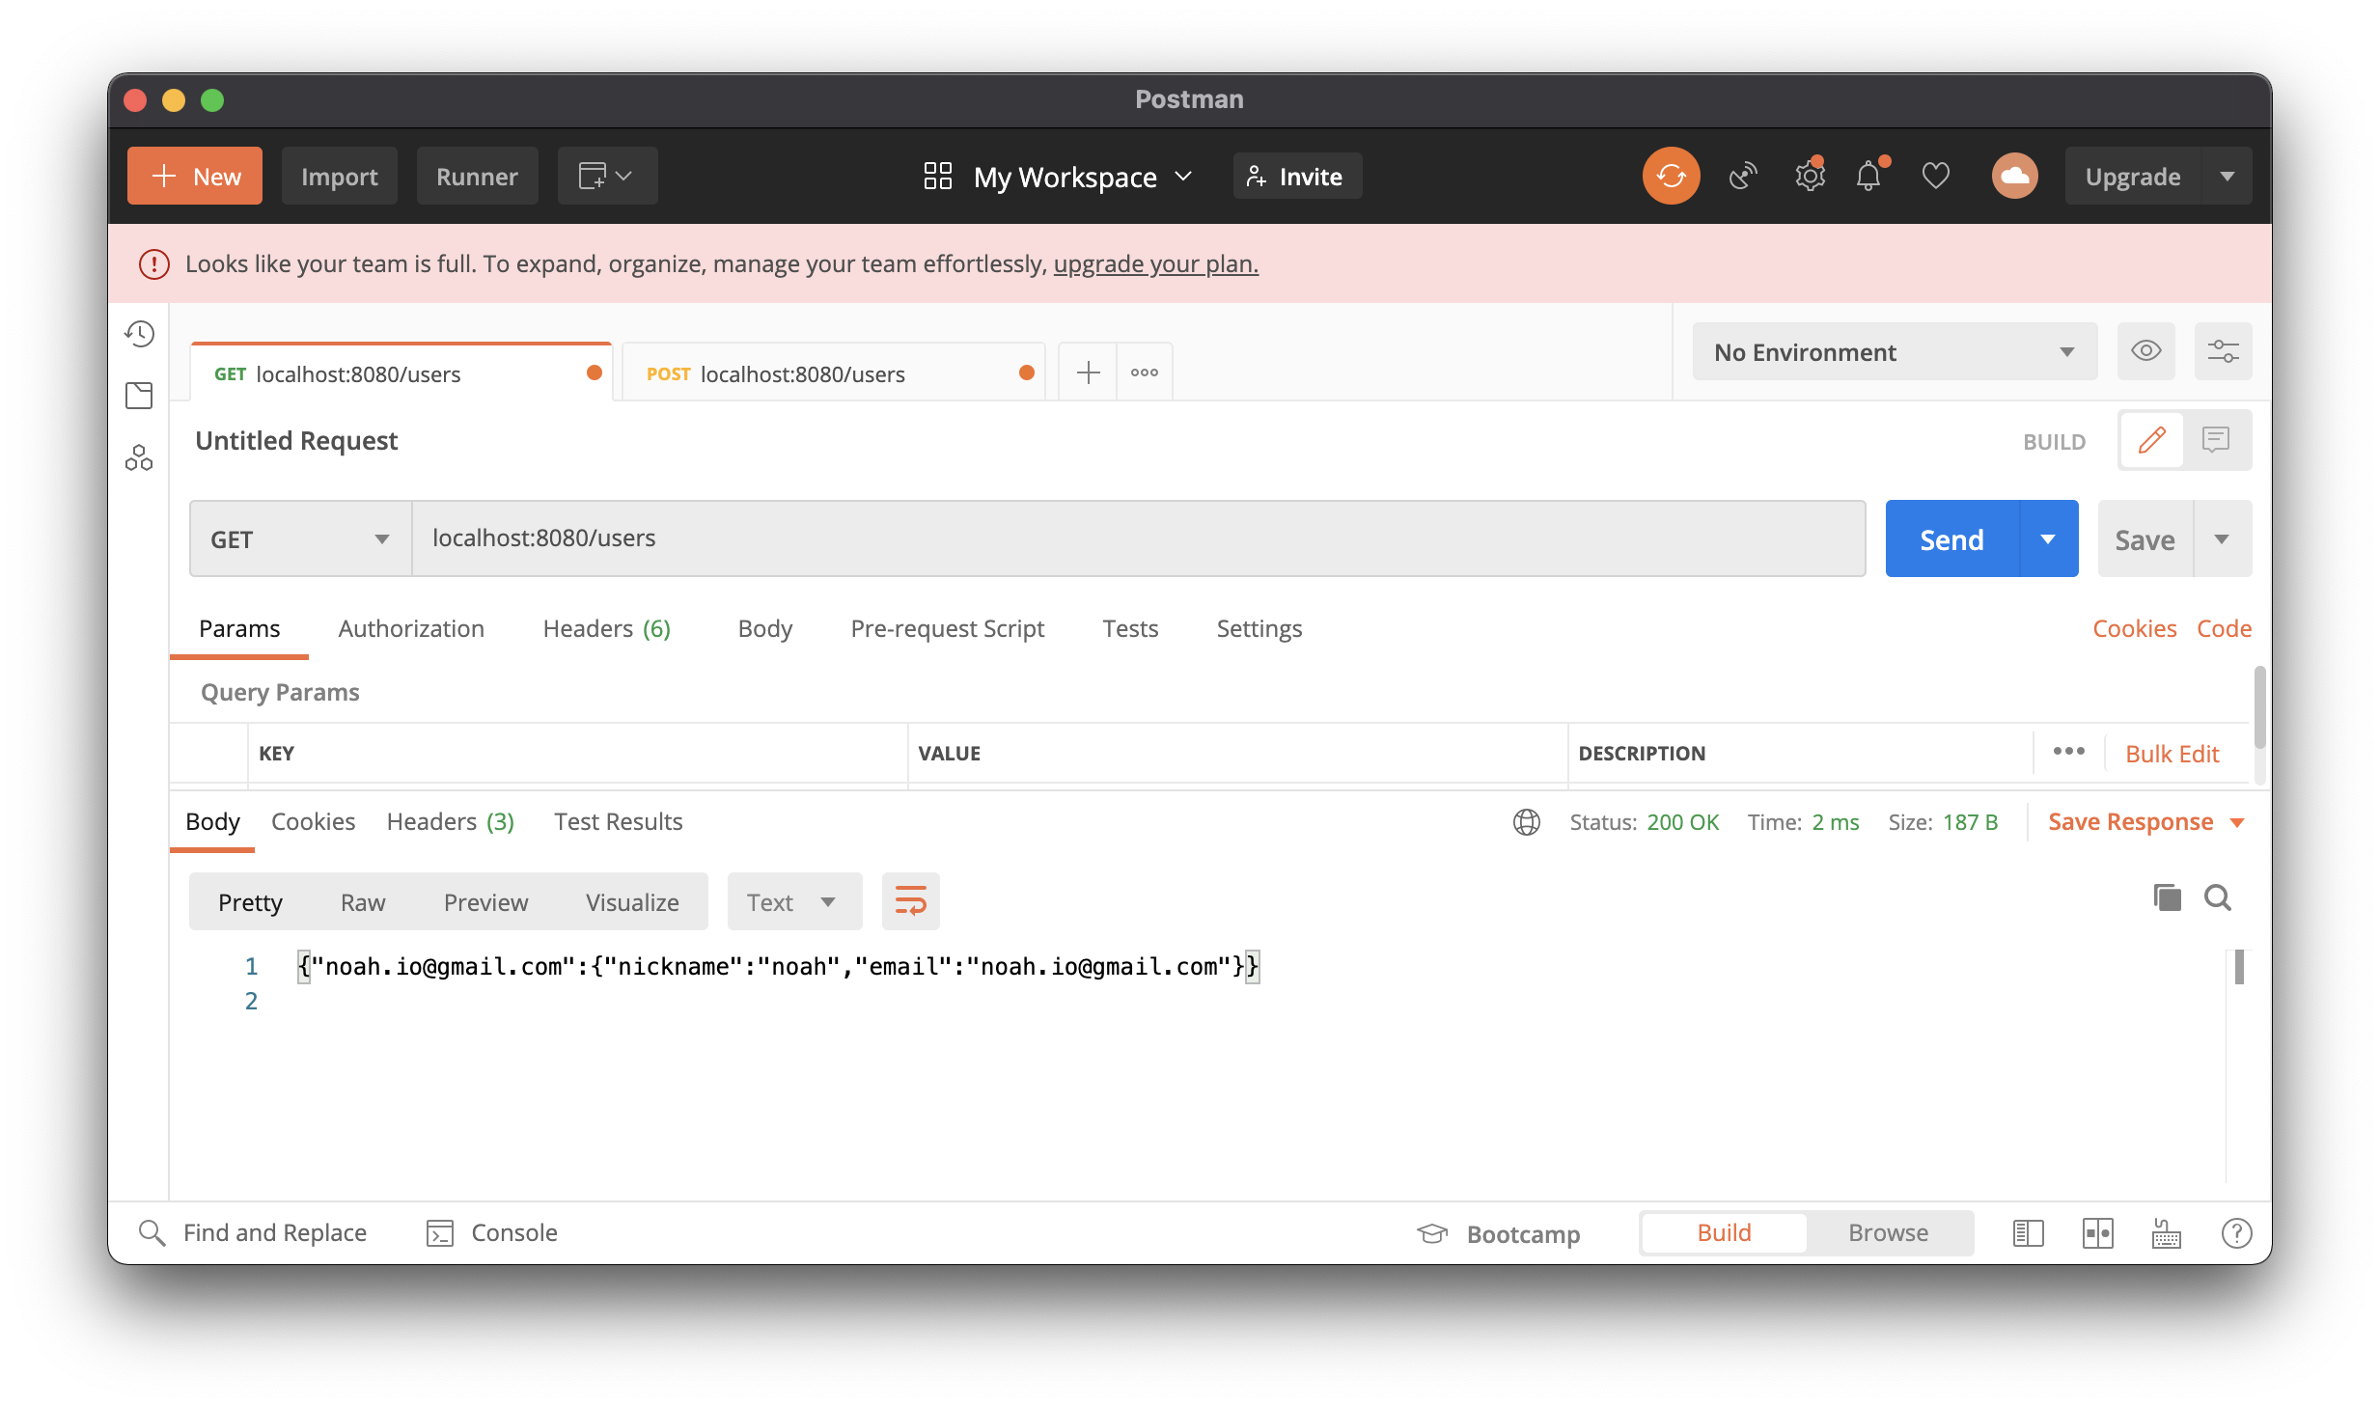Open the History sidebar icon

click(x=140, y=334)
